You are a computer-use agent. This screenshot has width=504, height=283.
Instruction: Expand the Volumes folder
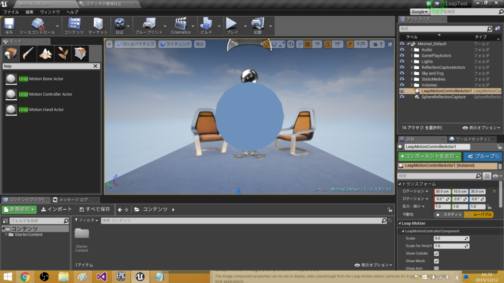(x=412, y=85)
